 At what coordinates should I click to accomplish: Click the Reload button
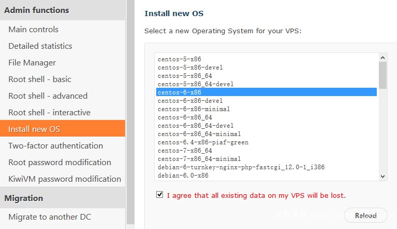tap(366, 215)
